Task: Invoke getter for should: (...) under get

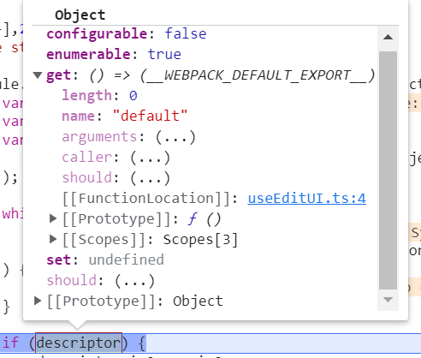Action: pos(150,178)
